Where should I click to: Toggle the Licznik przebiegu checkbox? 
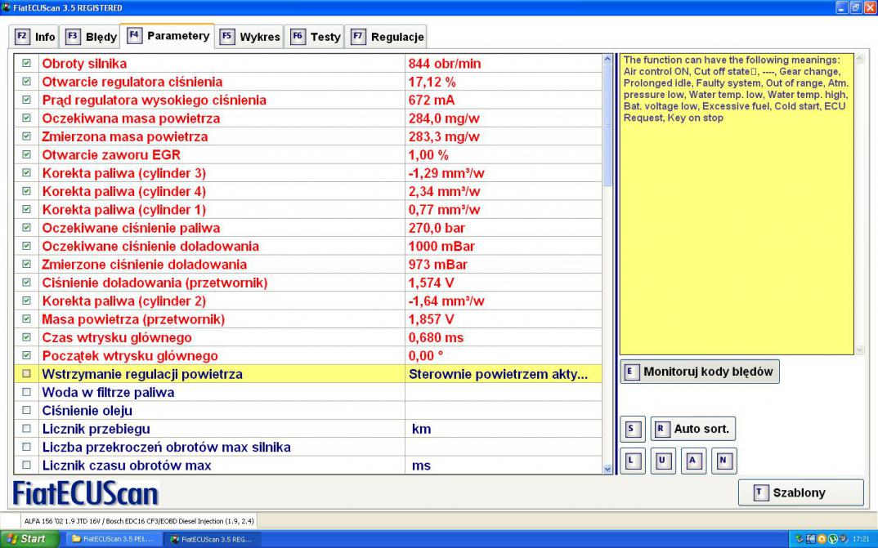pos(27,429)
